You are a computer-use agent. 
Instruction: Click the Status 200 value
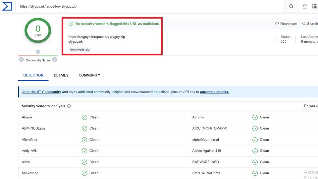tap(283, 42)
